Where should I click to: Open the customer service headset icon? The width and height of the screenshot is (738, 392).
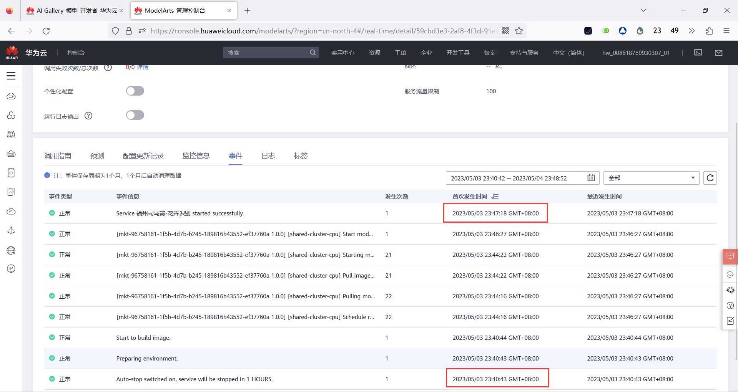(x=730, y=290)
